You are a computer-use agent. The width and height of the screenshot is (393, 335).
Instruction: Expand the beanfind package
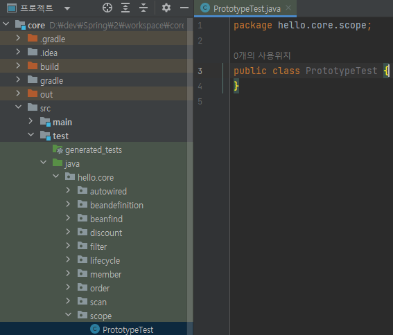[68, 218]
